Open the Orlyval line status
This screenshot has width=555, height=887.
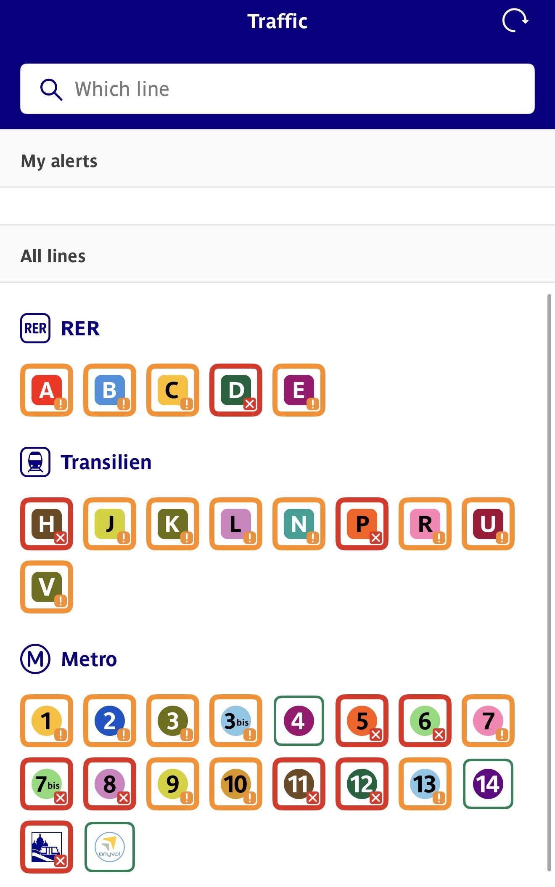coord(110,847)
